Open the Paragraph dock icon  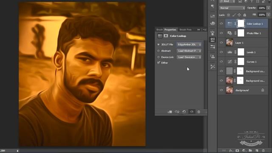[x=212, y=6]
